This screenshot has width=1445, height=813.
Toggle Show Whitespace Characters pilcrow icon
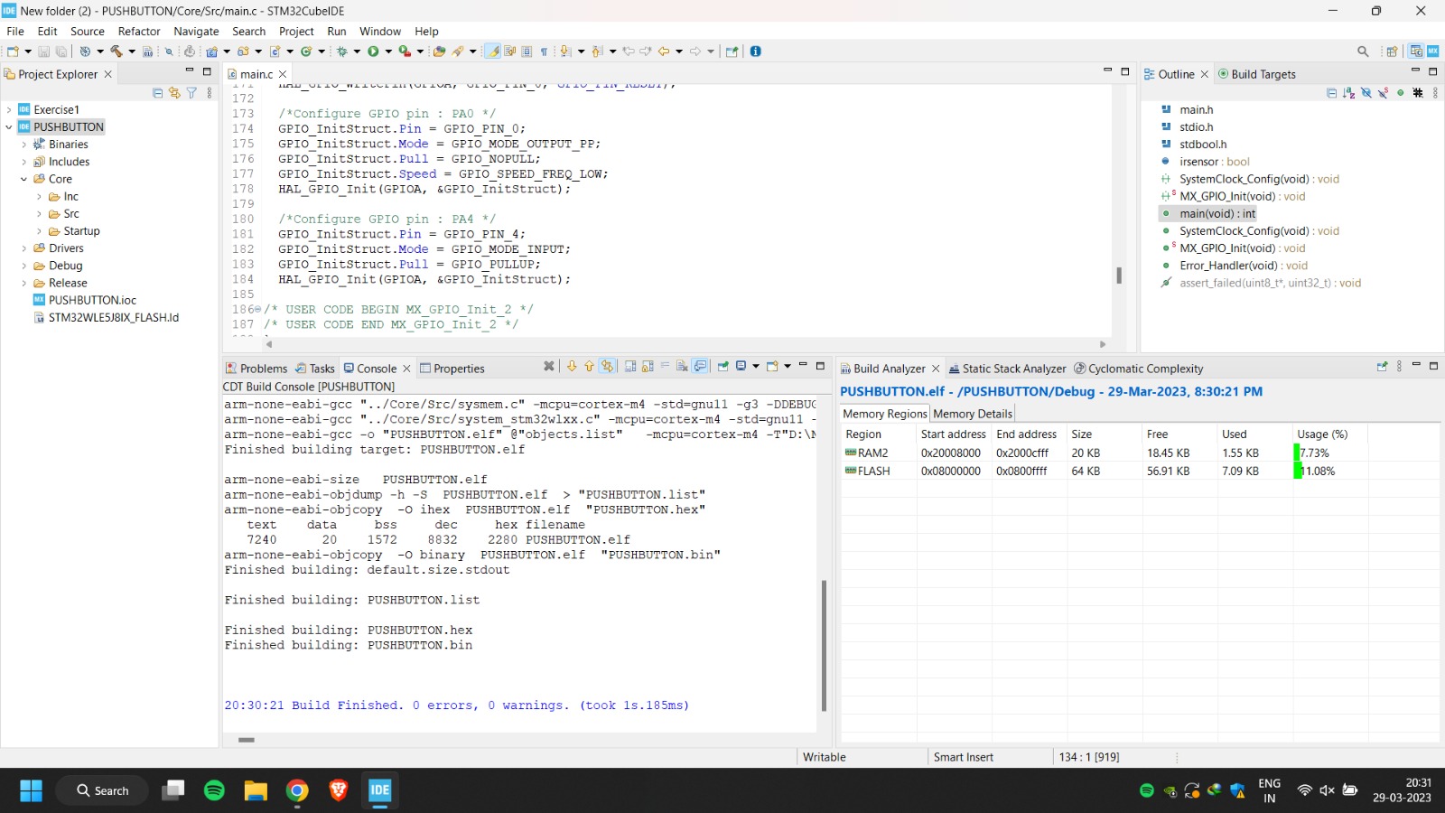pos(544,51)
